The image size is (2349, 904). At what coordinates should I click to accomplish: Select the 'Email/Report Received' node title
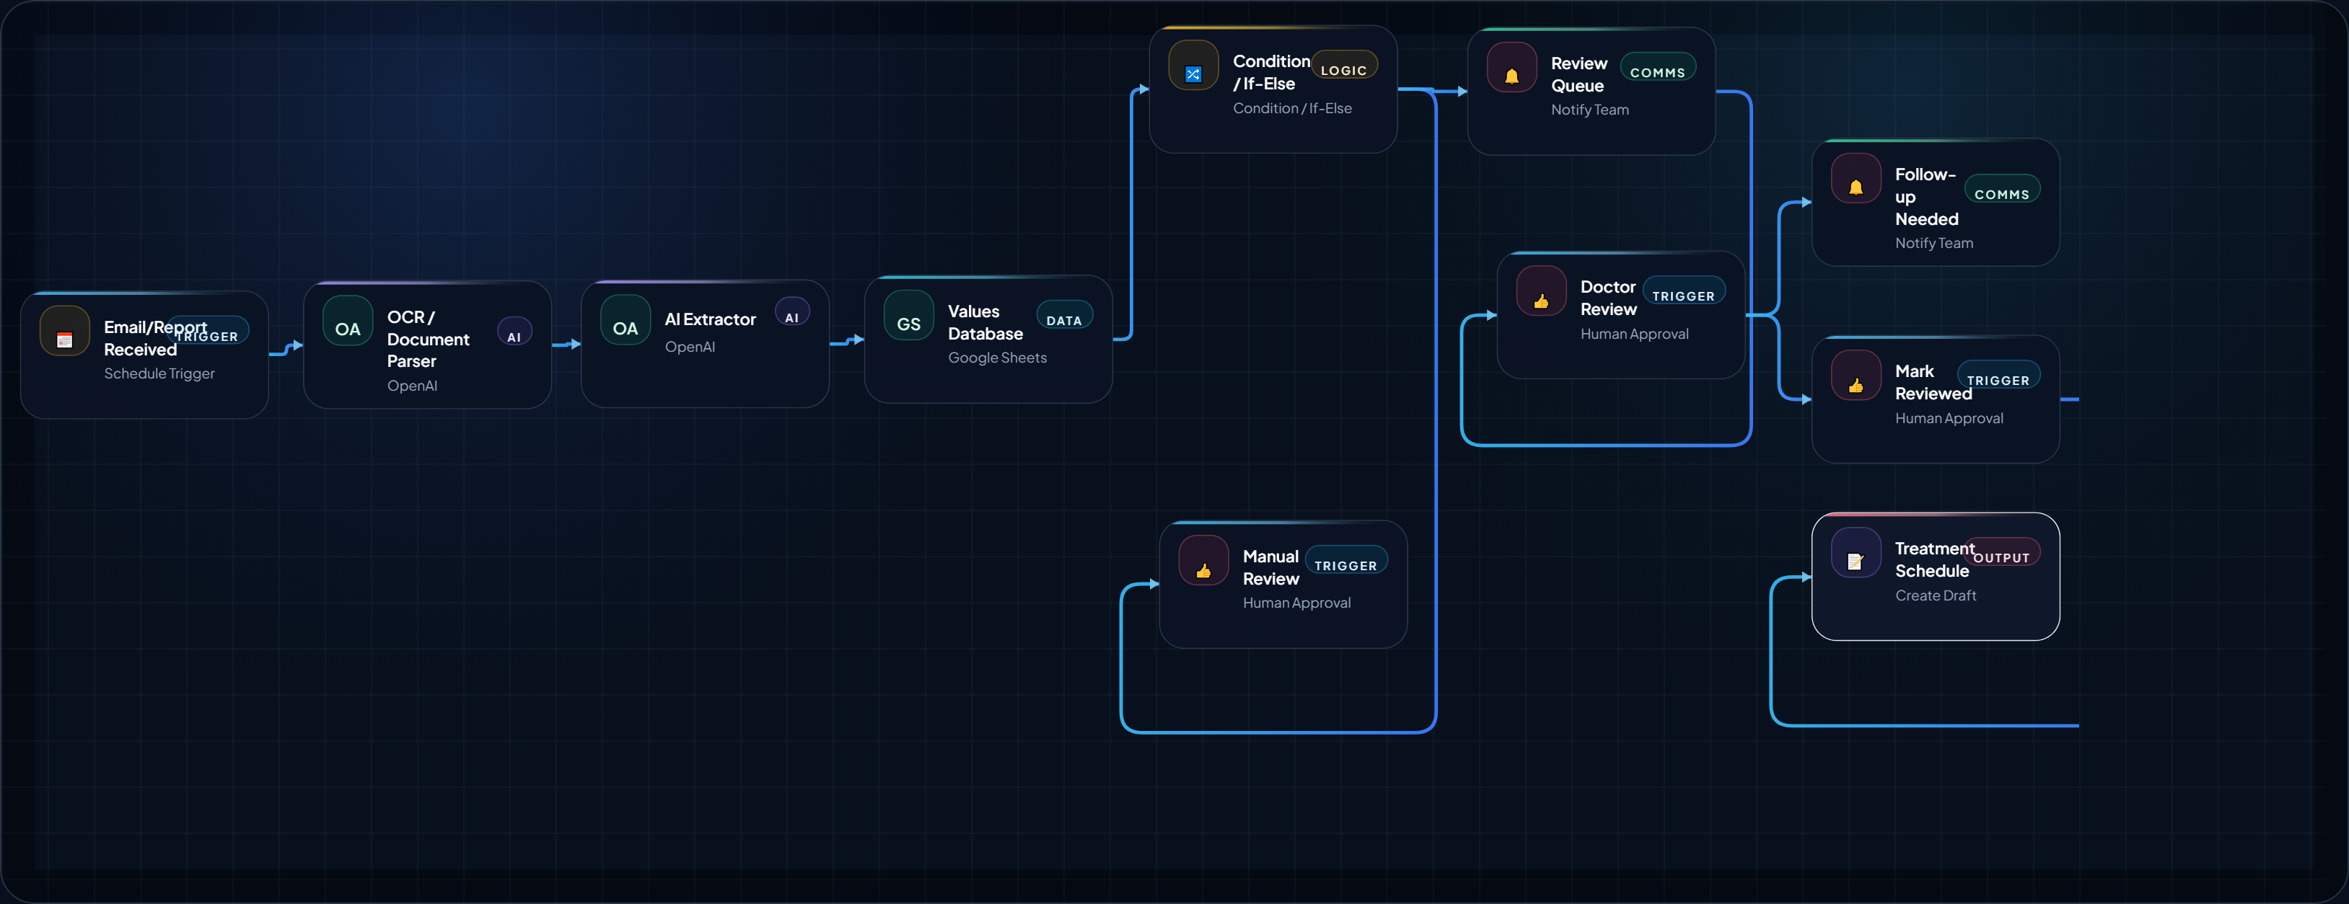click(155, 338)
